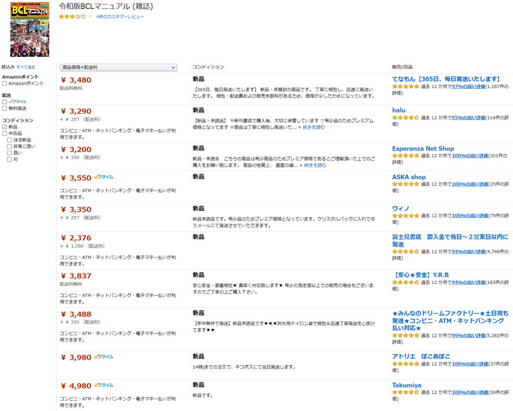Click the ¥3,290 price
Viewport: 513px width, 411px height.
[x=76, y=111]
